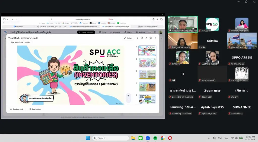Click View prompt and 1 source
The image size is (258, 142).
click(x=20, y=42)
